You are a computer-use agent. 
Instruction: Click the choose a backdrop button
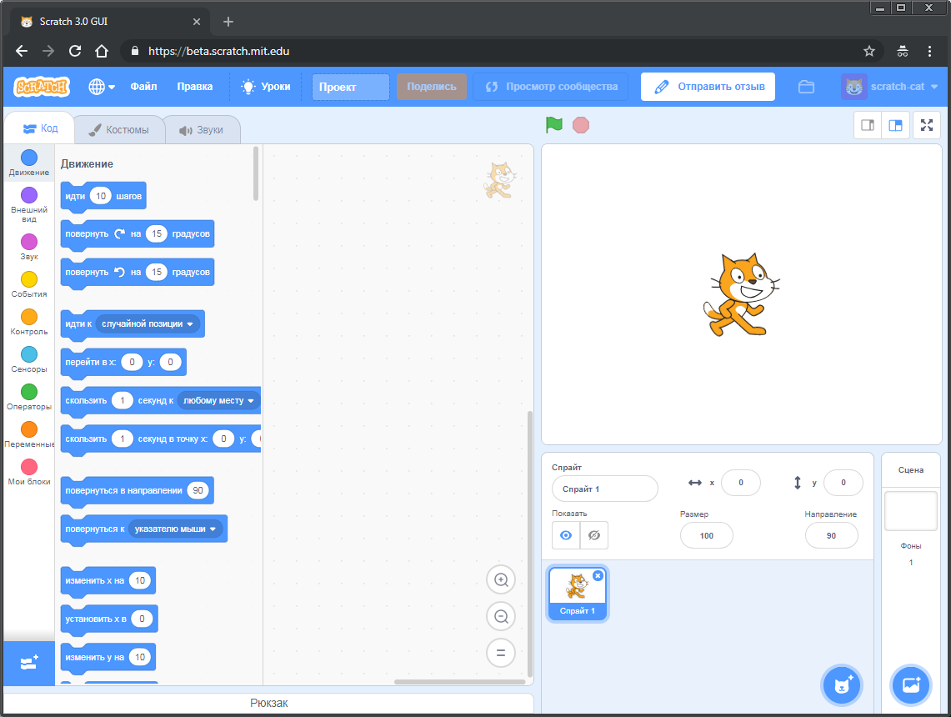[911, 685]
